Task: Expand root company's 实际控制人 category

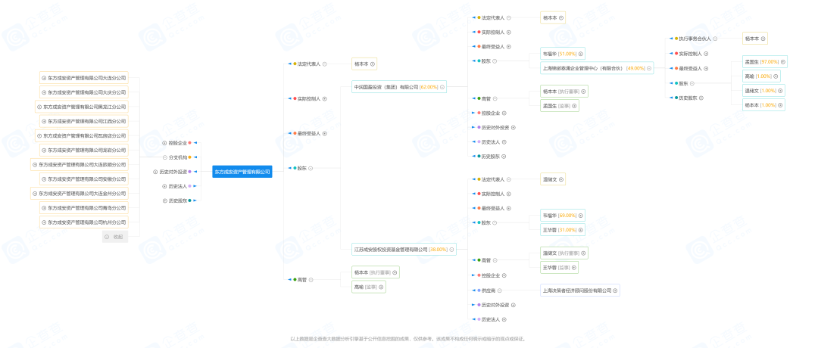Action: click(324, 98)
